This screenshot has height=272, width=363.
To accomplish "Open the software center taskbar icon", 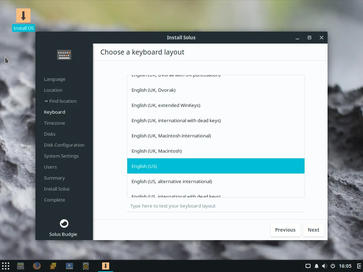I will 53,266.
